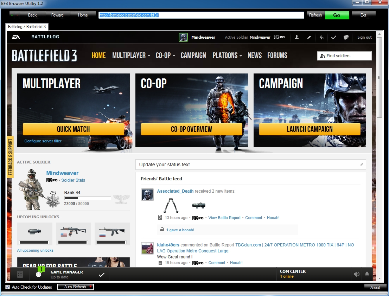
Task: Select the HOME nav item
Action: (98, 55)
